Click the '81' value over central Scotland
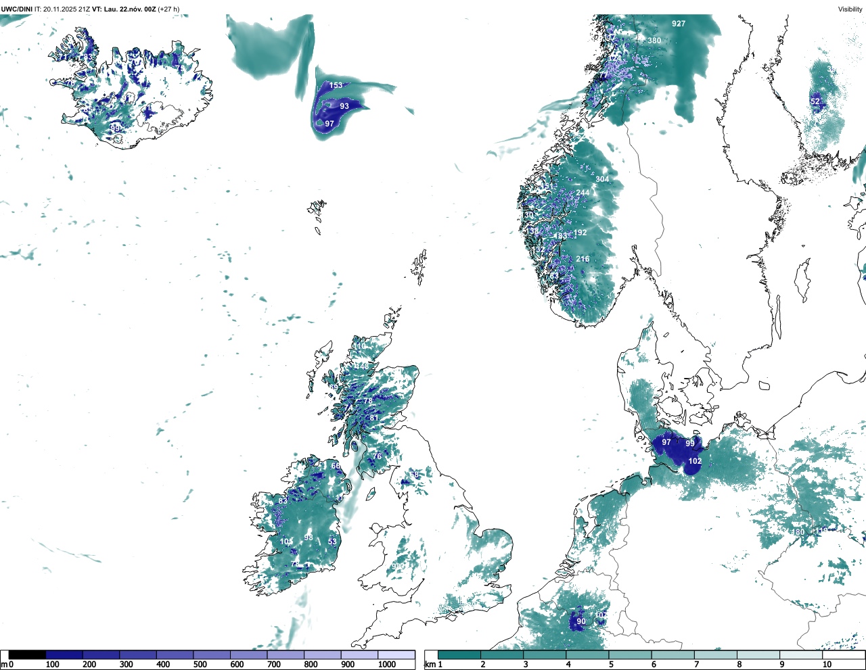 pyautogui.click(x=374, y=418)
